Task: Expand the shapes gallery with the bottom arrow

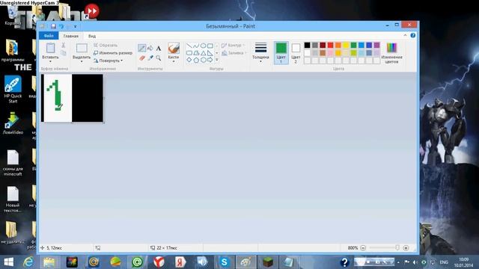Action: (217, 60)
